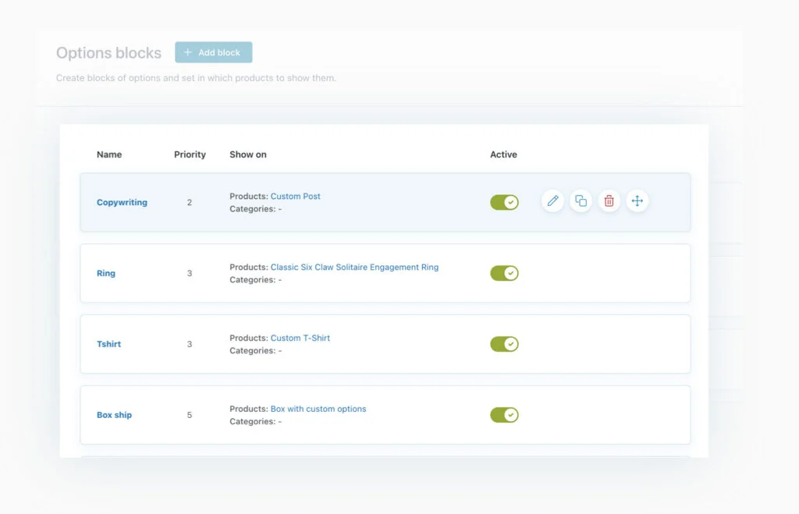Edit the Copywriting block with the pencil icon
799x514 pixels.
tap(552, 200)
